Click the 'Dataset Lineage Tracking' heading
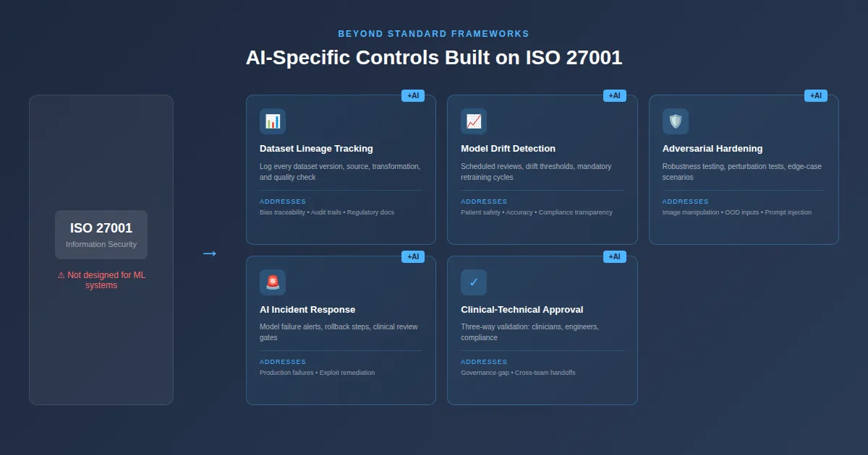 click(x=316, y=149)
